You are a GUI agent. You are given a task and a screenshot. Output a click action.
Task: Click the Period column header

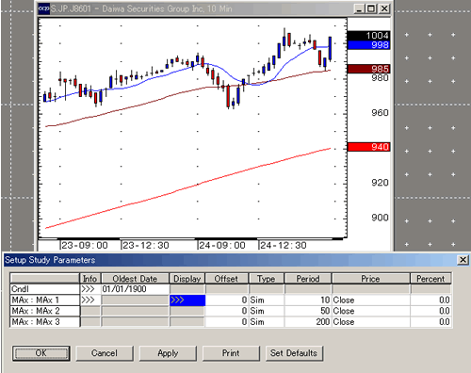click(308, 279)
